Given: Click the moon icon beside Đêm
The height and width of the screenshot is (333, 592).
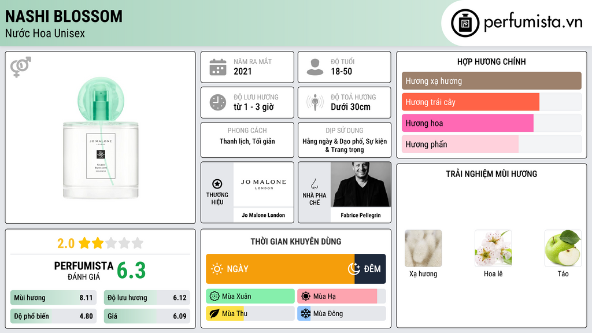Looking at the screenshot, I should (x=354, y=268).
